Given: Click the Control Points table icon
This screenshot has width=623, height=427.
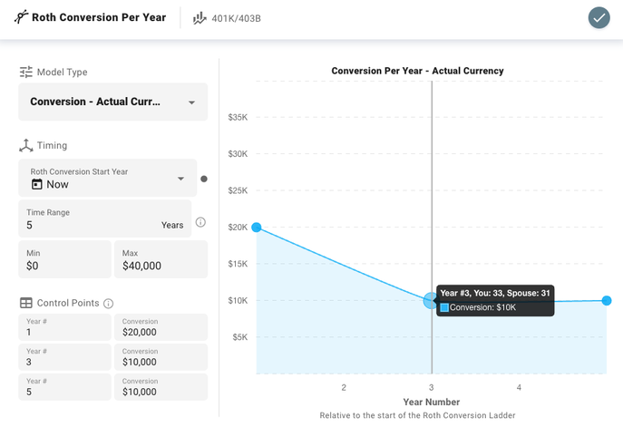Looking at the screenshot, I should point(26,303).
